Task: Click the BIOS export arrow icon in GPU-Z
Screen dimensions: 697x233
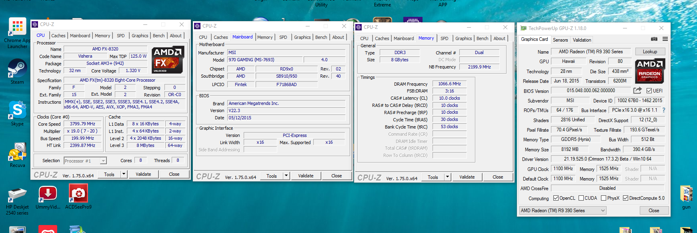Action: 637,90
